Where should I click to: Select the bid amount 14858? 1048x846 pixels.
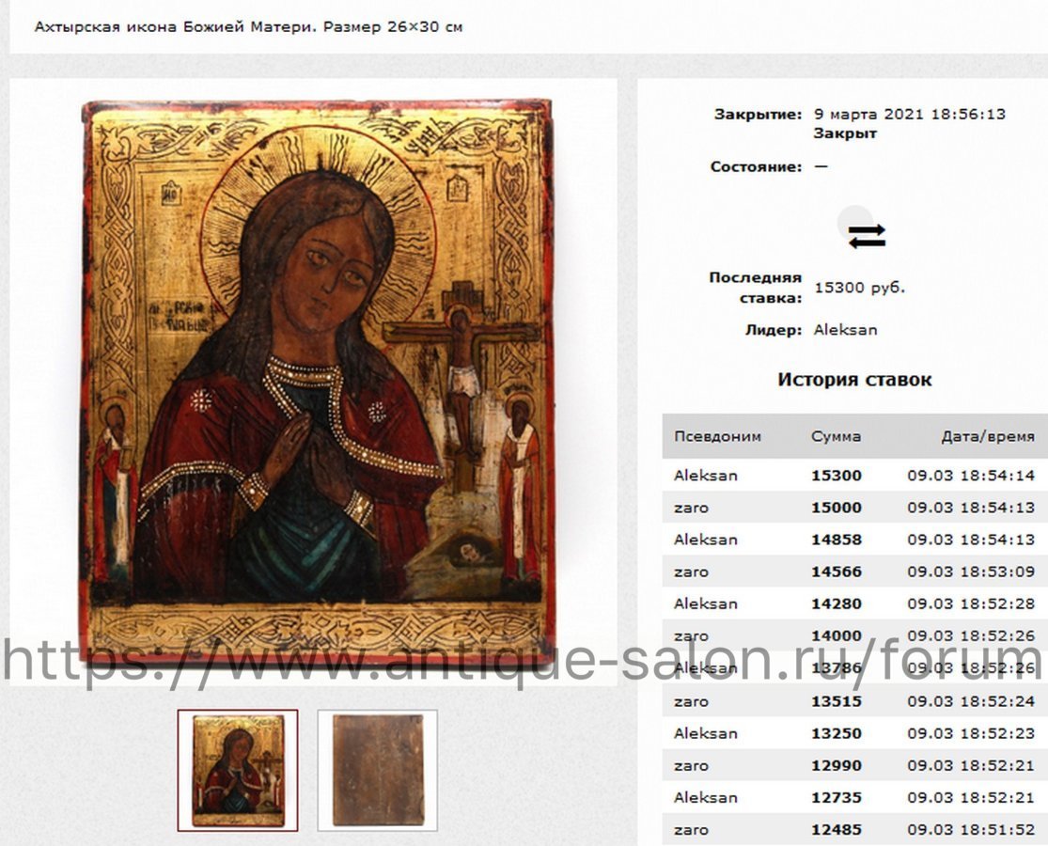click(x=837, y=540)
